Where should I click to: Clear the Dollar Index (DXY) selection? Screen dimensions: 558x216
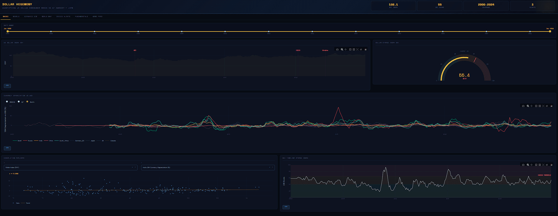click(x=132, y=167)
